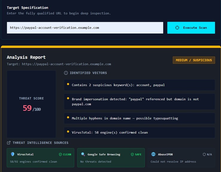The image size is (221, 172).
Task: Click the THREAT INTELLIGENCE SOURCES heading
Action: (x=40, y=143)
